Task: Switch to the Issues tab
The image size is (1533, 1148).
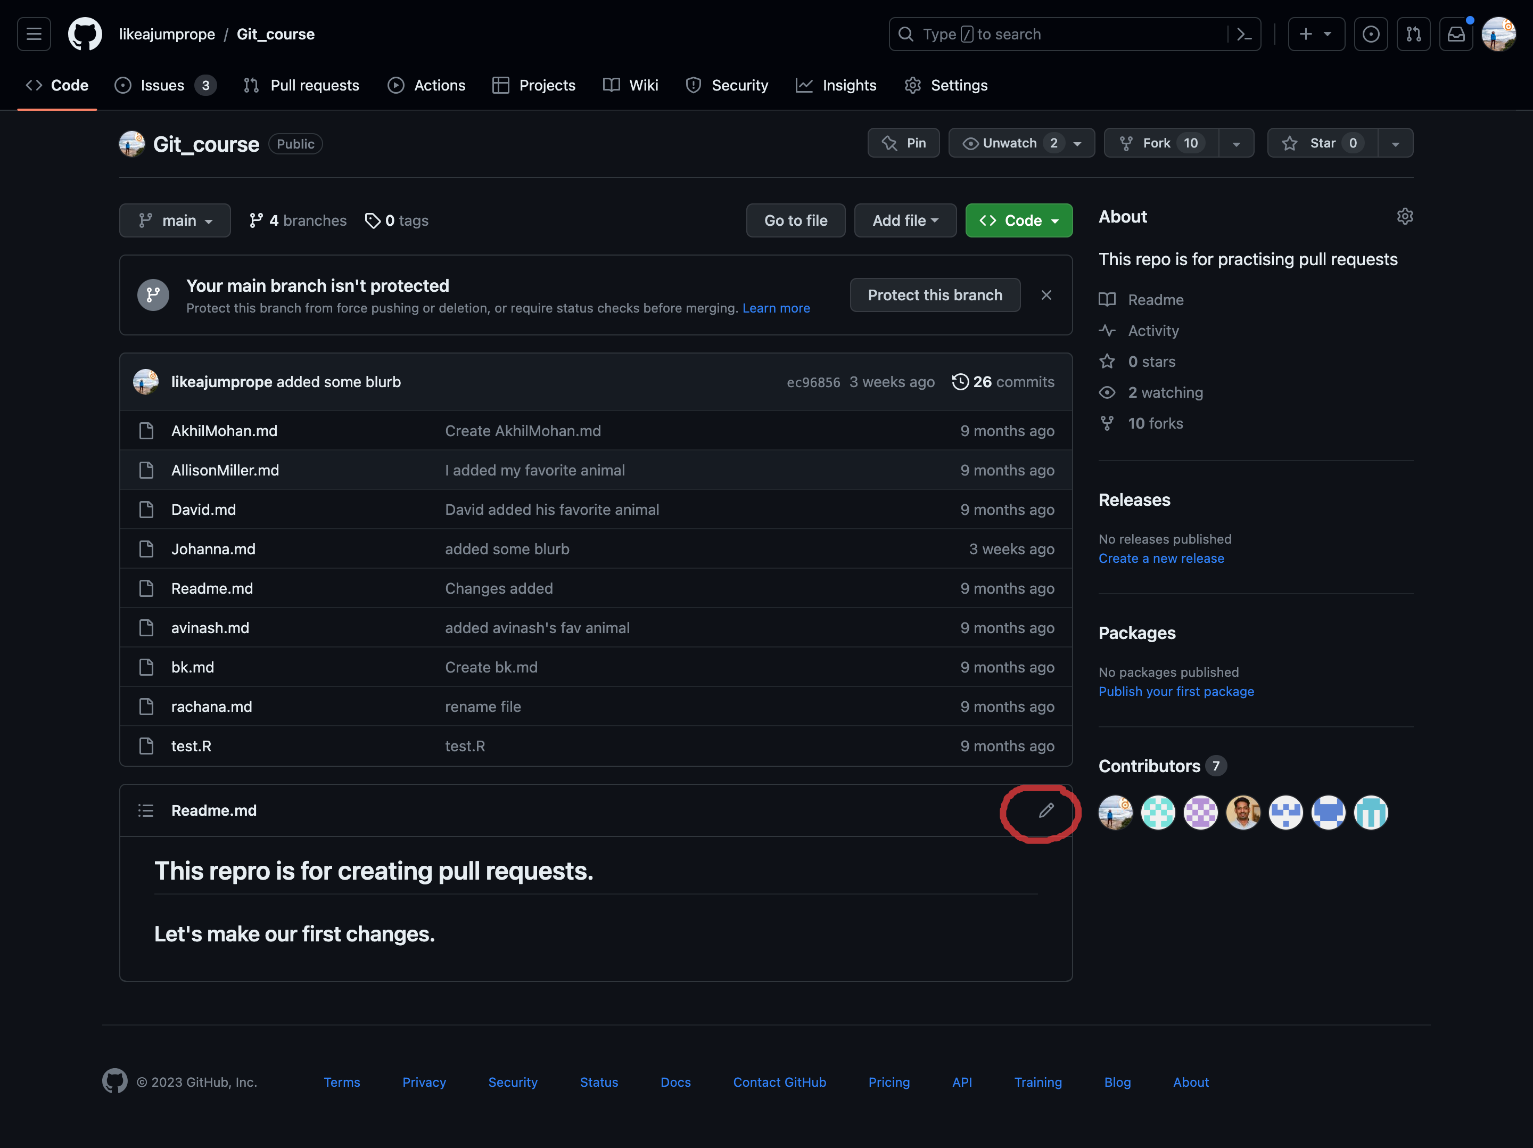Action: tap(165, 85)
